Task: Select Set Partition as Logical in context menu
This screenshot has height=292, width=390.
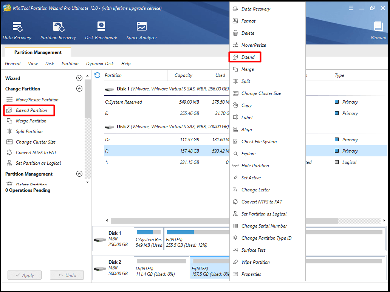Action: (x=268, y=214)
